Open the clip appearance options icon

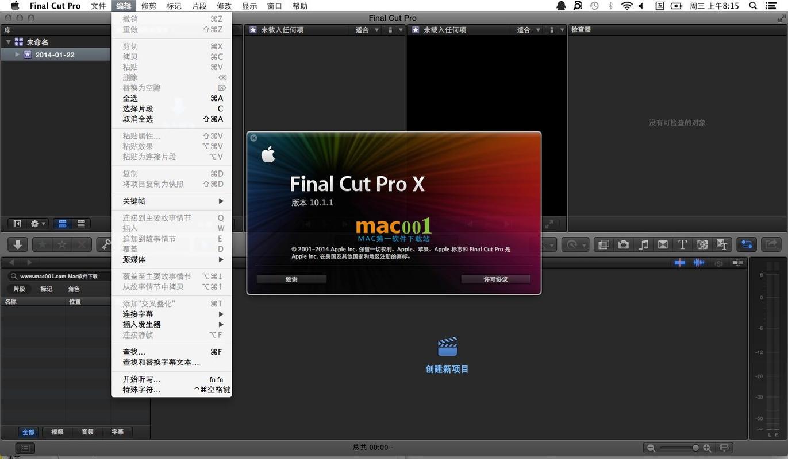(x=724, y=448)
